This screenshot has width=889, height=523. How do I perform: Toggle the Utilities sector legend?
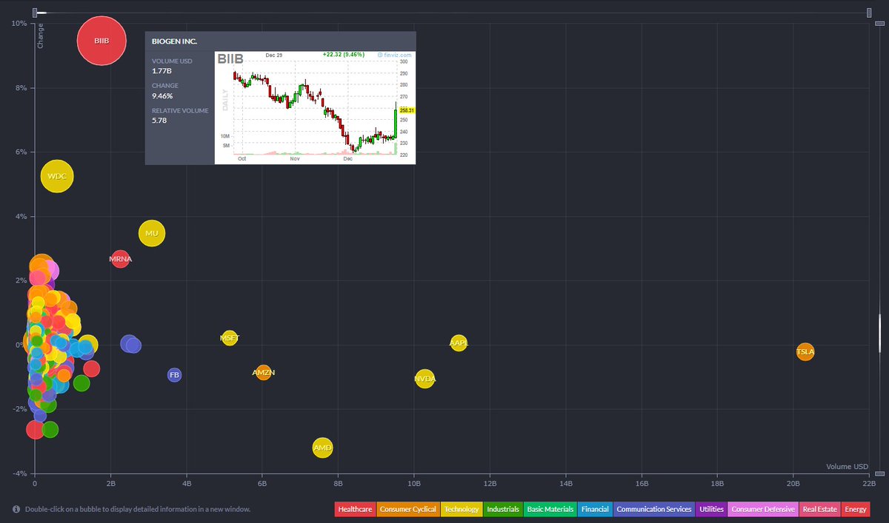click(x=711, y=509)
